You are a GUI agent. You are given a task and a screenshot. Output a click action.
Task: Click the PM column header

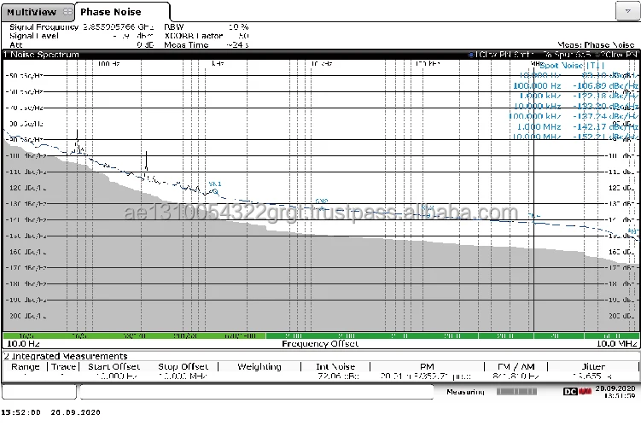pos(427,366)
